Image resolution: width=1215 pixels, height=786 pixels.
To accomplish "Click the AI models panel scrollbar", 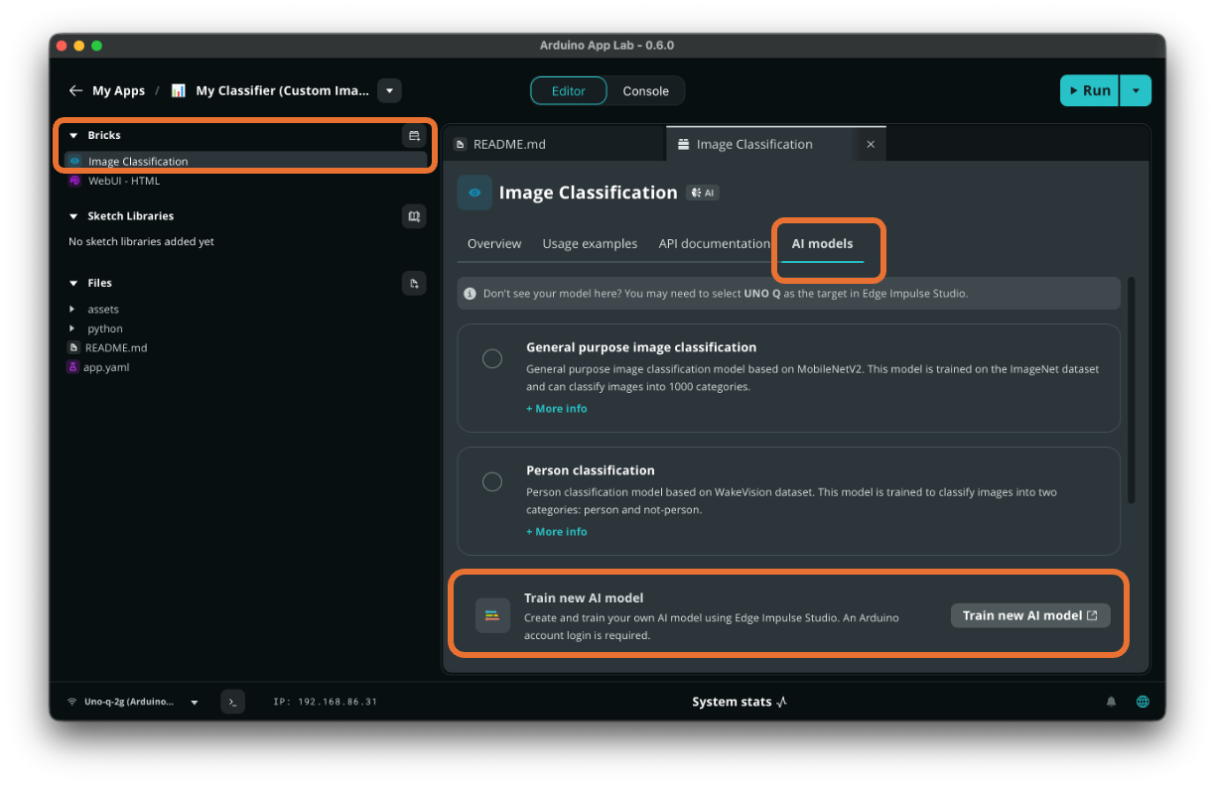I will 1132,390.
